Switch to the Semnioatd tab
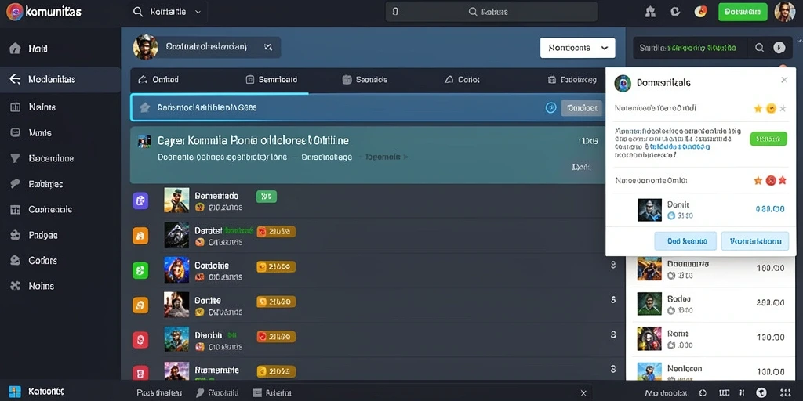Viewport: 803px width, 401px height. [272, 80]
